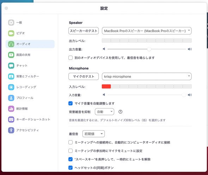The image size is (208, 175).
Task: Open 一般 settings section
Action: click(x=30, y=23)
